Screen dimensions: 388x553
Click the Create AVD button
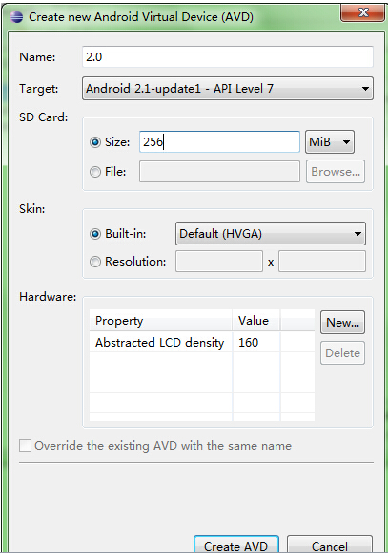(x=236, y=544)
